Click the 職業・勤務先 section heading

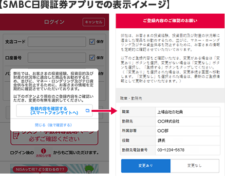(131, 98)
